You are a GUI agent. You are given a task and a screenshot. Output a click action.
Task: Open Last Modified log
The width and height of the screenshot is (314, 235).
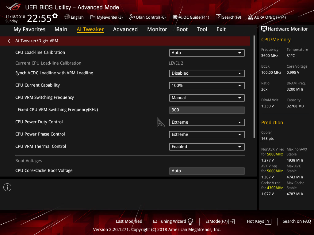[129, 222]
